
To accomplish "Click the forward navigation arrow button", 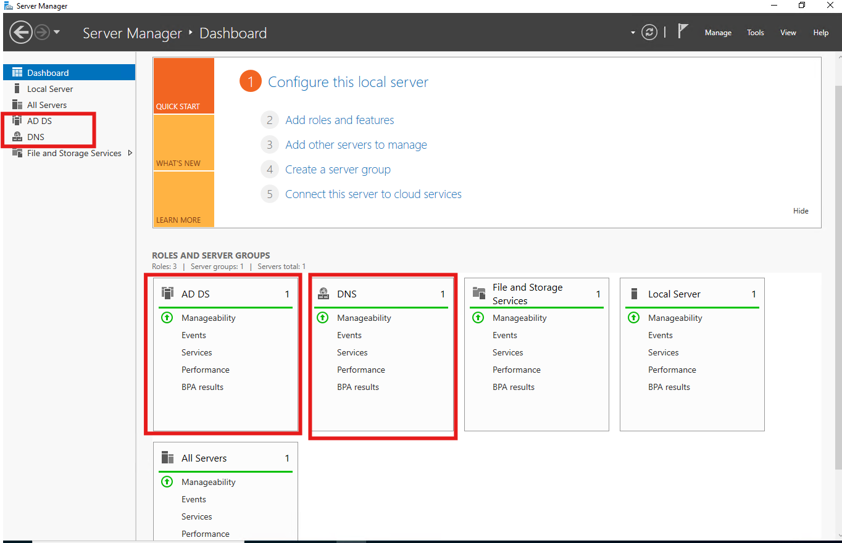I will pos(42,32).
